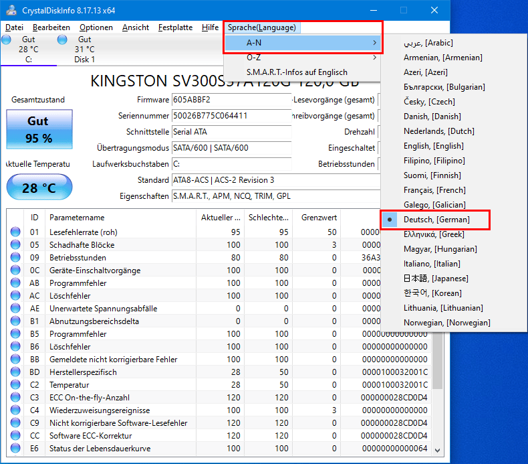Image resolution: width=528 pixels, height=464 pixels.
Task: Click status orb of row 09 Betriebsstunden
Action: click(x=15, y=258)
